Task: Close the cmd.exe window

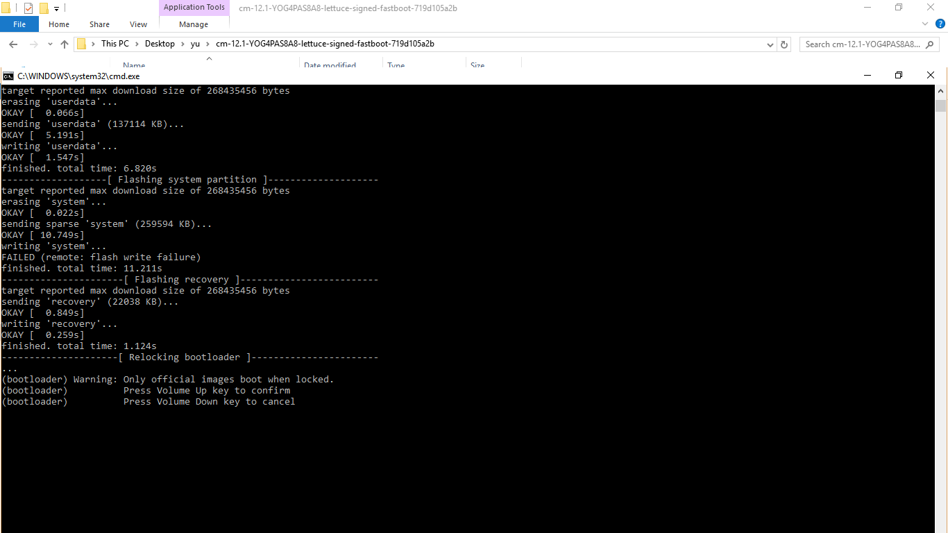Action: [931, 75]
